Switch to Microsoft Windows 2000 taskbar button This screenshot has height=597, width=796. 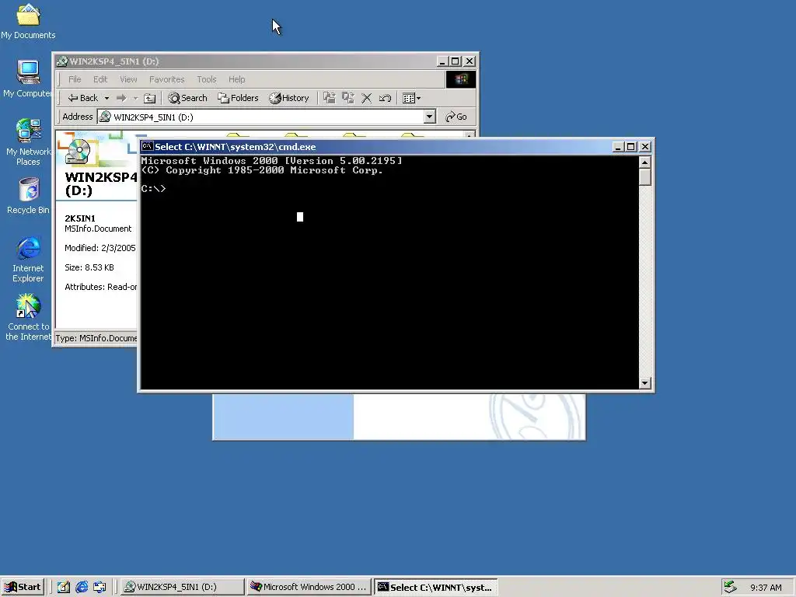309,587
